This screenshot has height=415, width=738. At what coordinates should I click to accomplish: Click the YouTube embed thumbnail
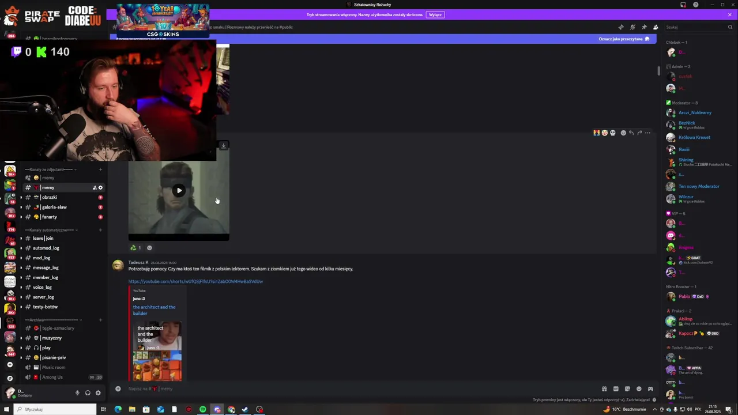tap(157, 351)
